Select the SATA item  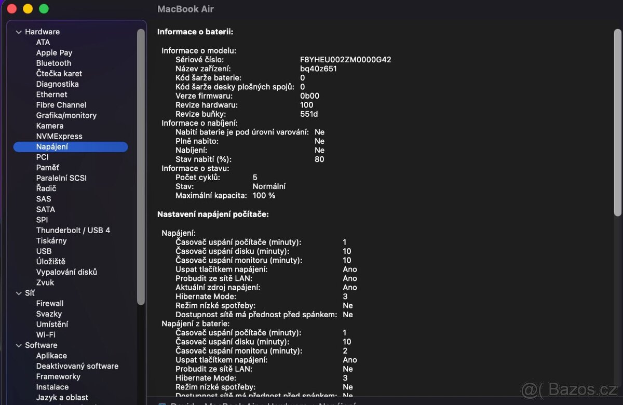coord(45,209)
